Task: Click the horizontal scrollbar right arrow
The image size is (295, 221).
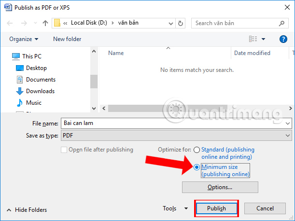Action: click(x=291, y=109)
